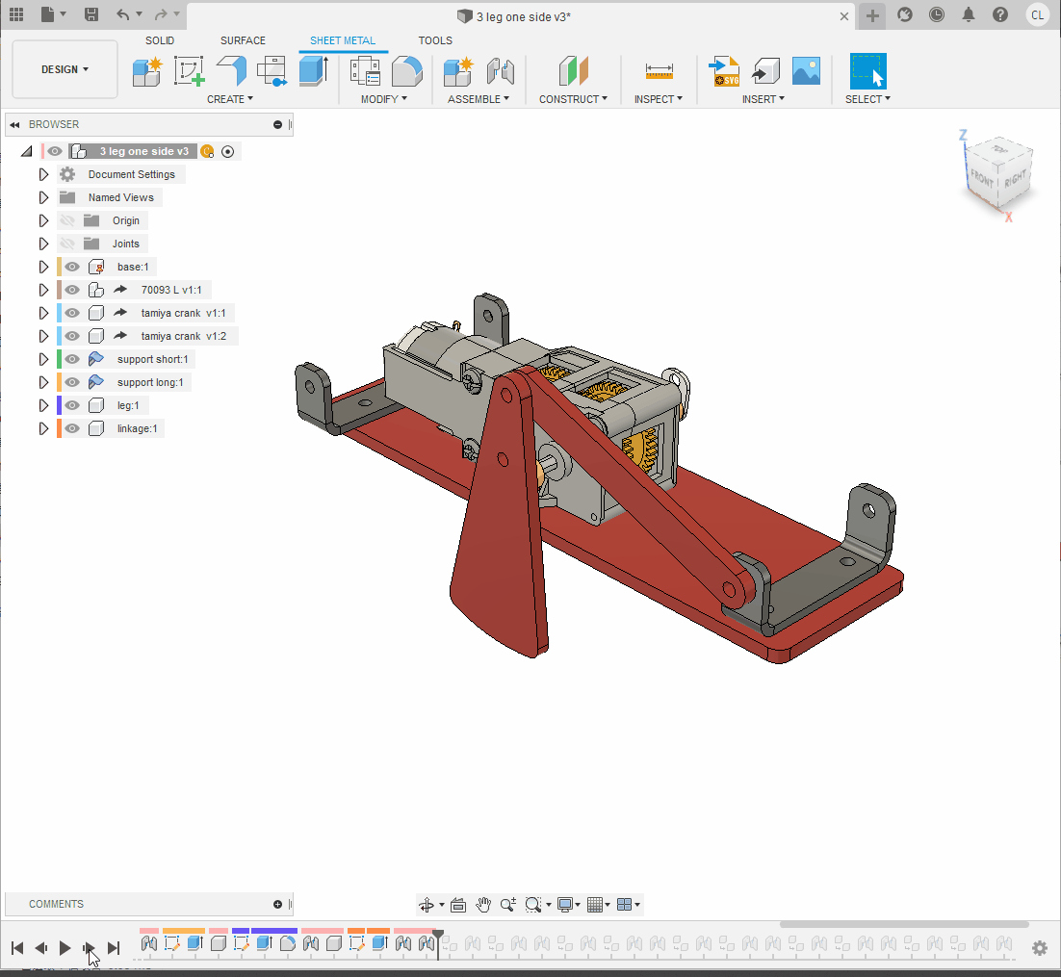Screen dimensions: 1061x977
Task: Toggle visibility of the Origin folder
Action: [67, 220]
